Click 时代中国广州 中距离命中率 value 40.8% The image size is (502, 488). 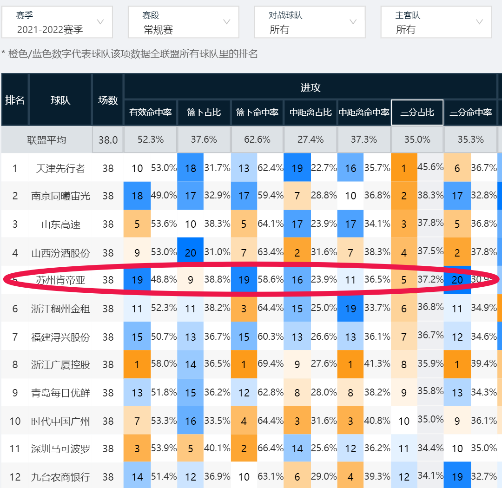point(377,420)
